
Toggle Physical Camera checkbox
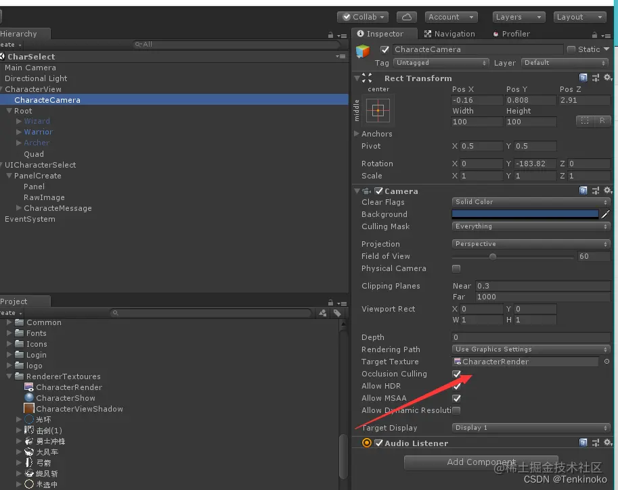pyautogui.click(x=456, y=268)
